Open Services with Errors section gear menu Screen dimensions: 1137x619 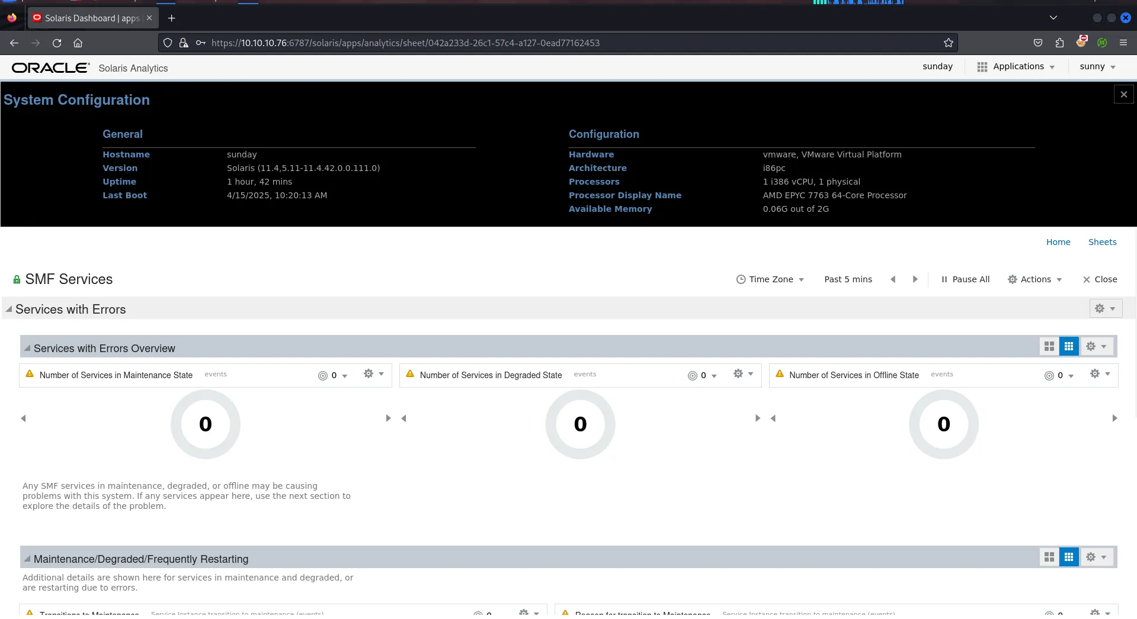[1106, 308]
